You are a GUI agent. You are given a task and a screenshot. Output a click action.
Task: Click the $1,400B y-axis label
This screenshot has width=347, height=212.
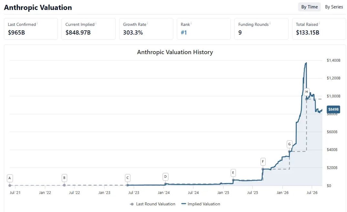pyautogui.click(x=333, y=60)
